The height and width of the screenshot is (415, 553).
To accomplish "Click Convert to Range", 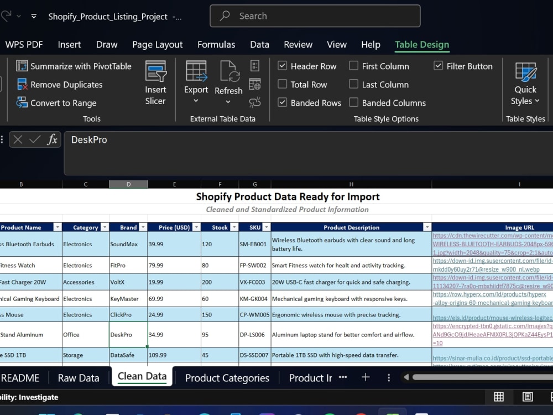I will (56, 103).
